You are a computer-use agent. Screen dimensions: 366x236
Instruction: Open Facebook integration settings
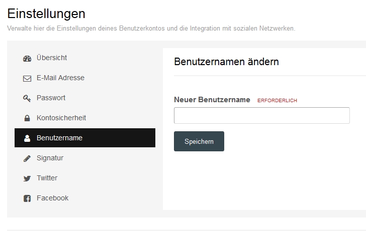[x=52, y=198]
